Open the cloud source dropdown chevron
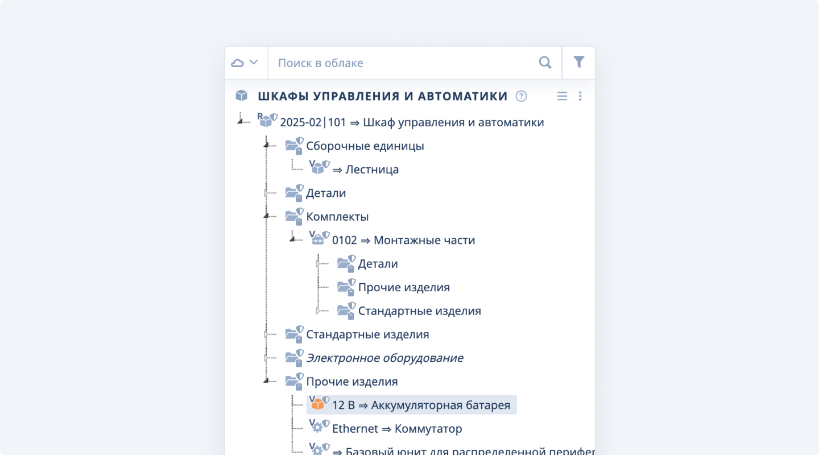 click(254, 63)
